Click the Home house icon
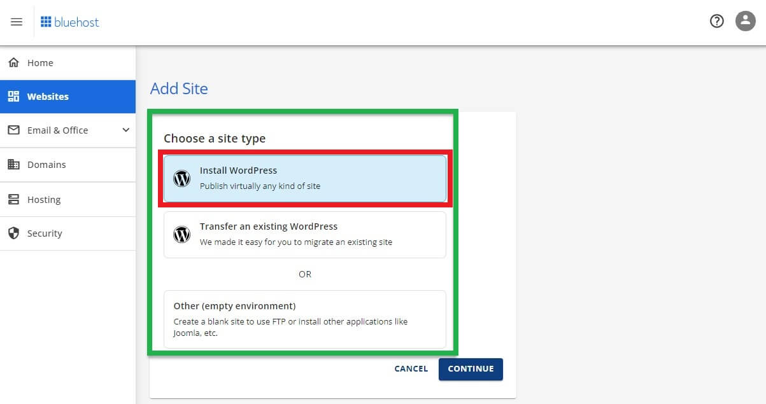The width and height of the screenshot is (766, 404). coord(13,62)
